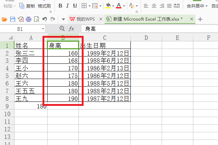Open Name Box dropdown arrow
218x145 pixels.
(x=43, y=29)
